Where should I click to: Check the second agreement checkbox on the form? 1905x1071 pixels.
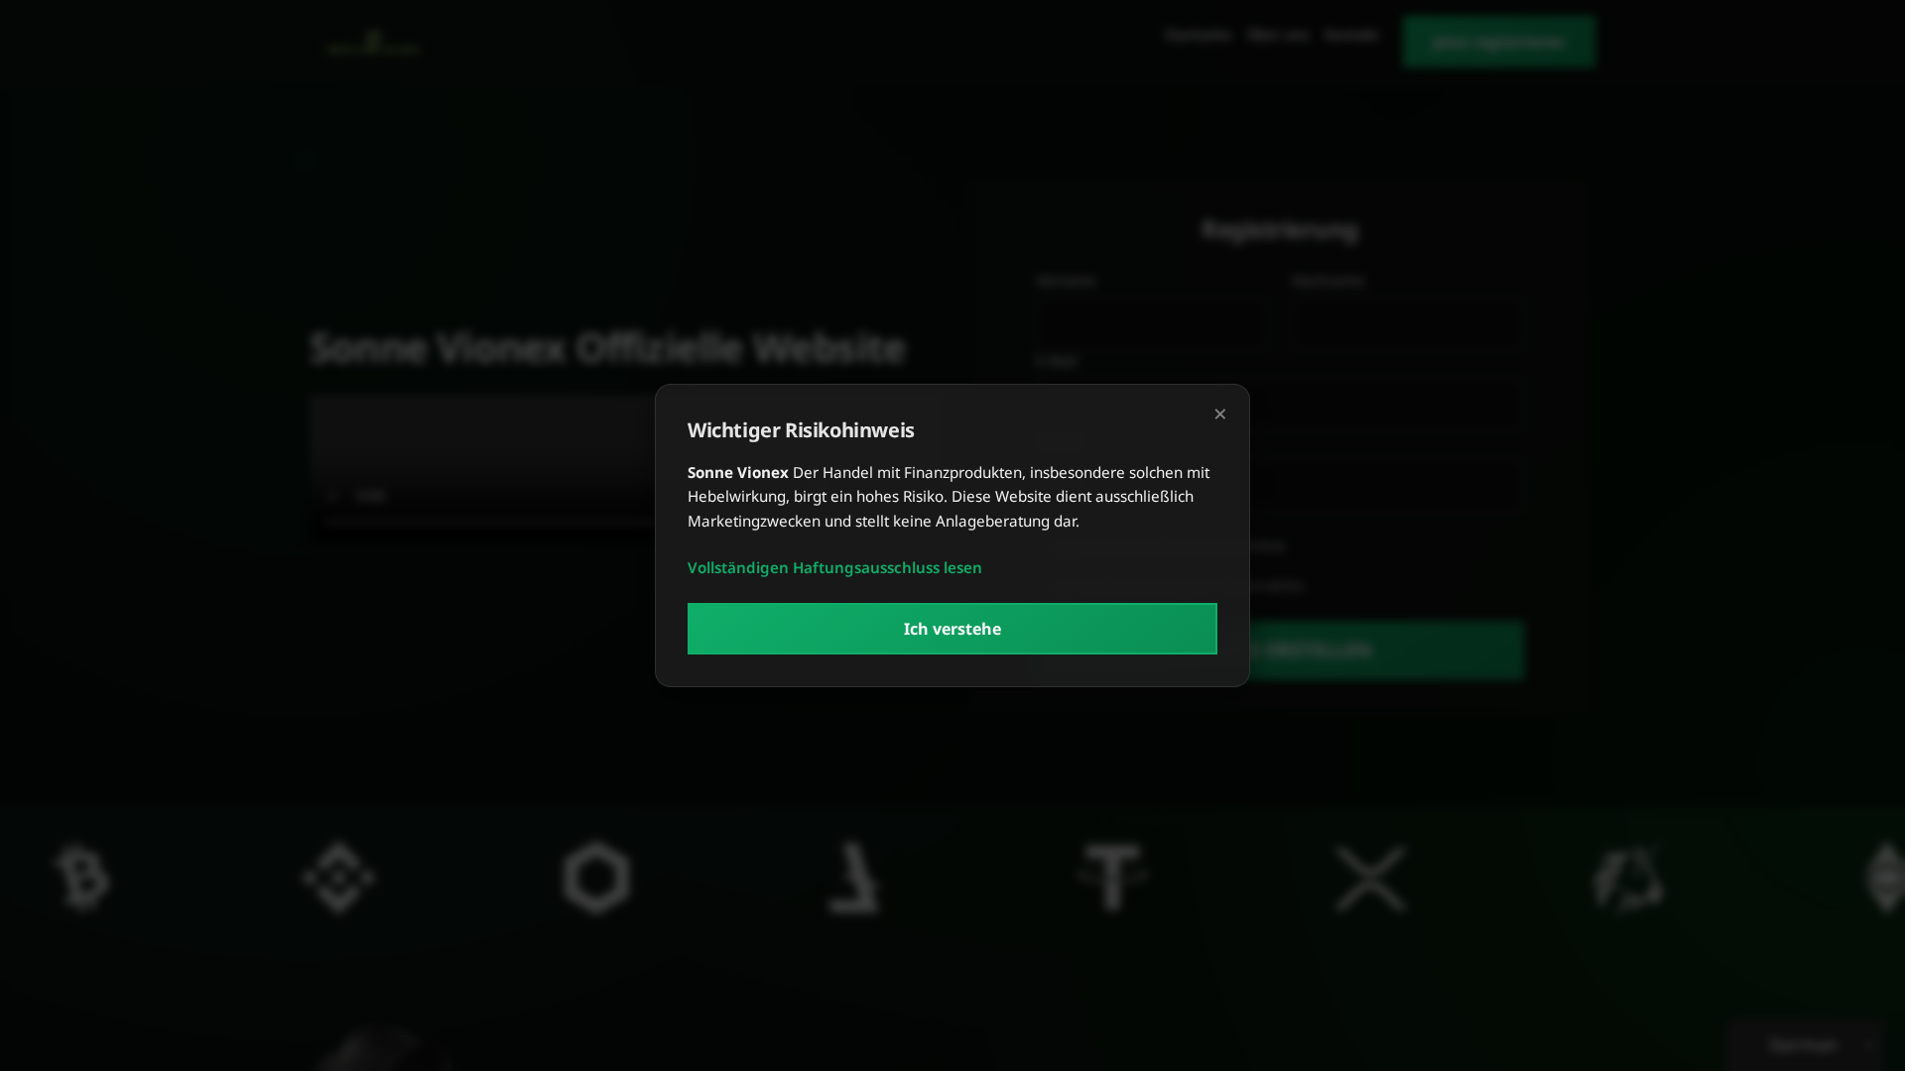click(1047, 585)
